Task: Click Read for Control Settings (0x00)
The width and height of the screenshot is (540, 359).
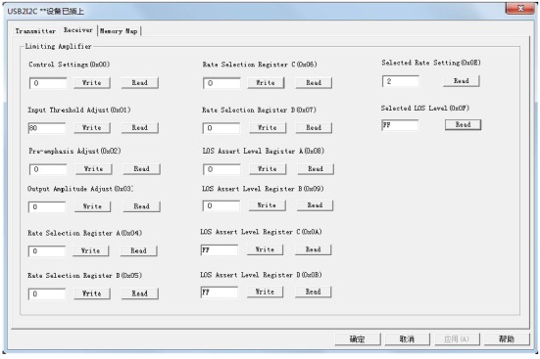Action: [140, 83]
